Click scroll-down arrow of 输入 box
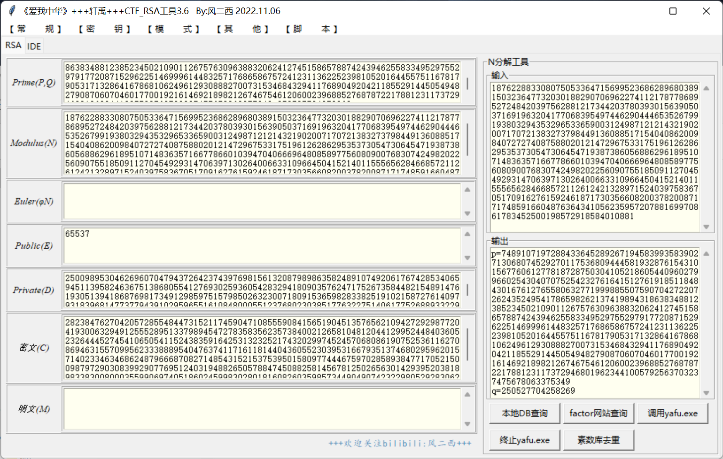 [706, 227]
